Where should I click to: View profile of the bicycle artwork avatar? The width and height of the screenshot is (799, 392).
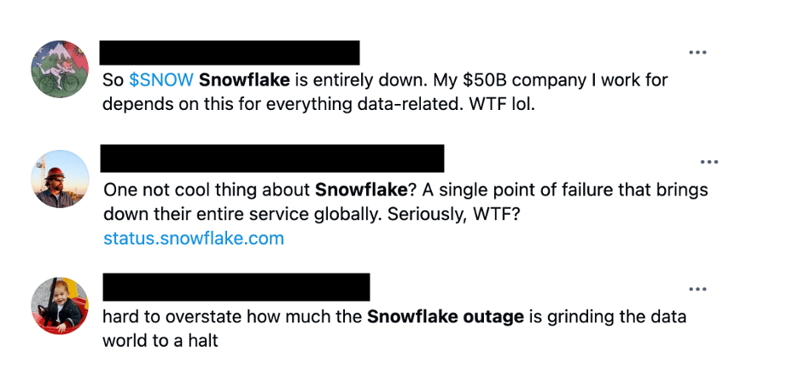(60, 69)
